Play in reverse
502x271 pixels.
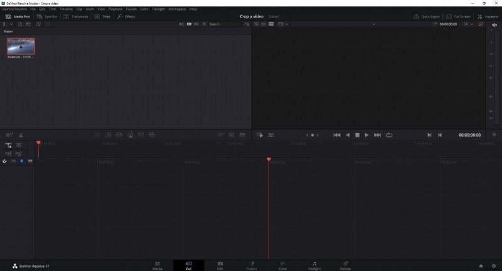tap(348, 135)
